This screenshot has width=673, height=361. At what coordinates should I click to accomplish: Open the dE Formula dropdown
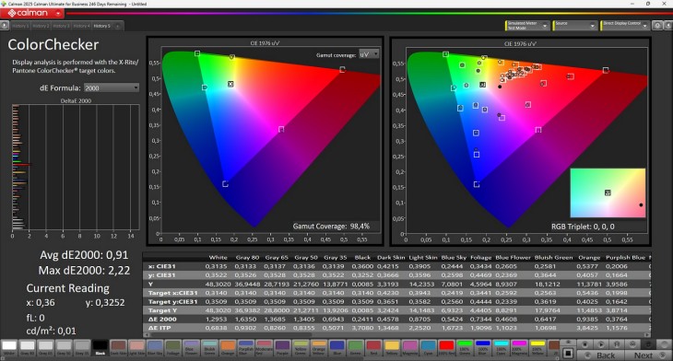[112, 87]
